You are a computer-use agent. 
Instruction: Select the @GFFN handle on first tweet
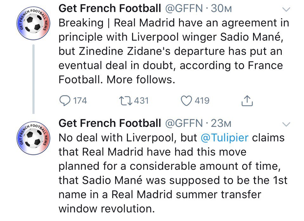[x=184, y=9]
